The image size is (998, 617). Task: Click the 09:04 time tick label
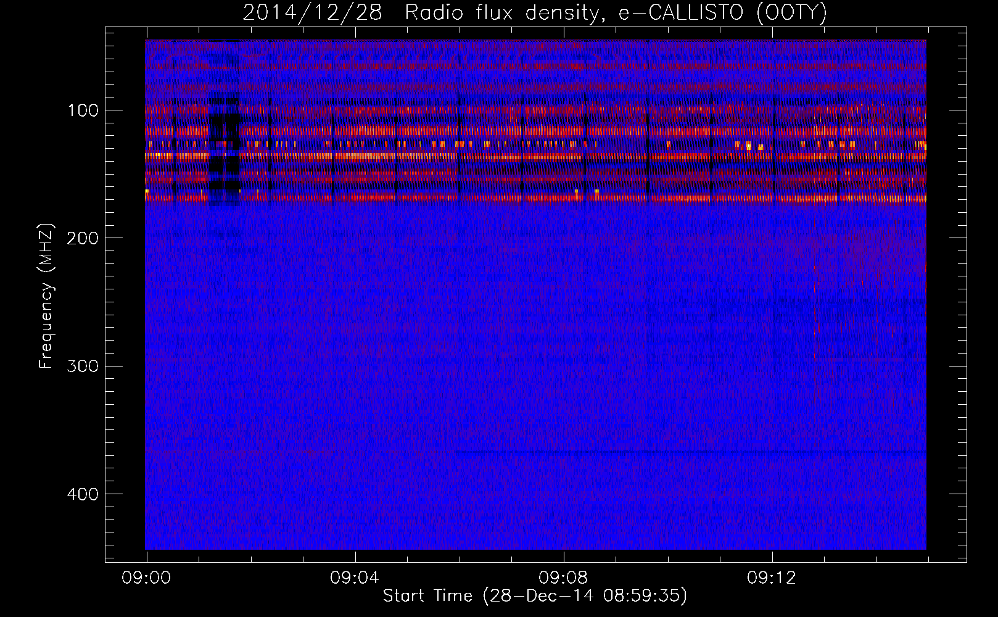pyautogui.click(x=355, y=578)
